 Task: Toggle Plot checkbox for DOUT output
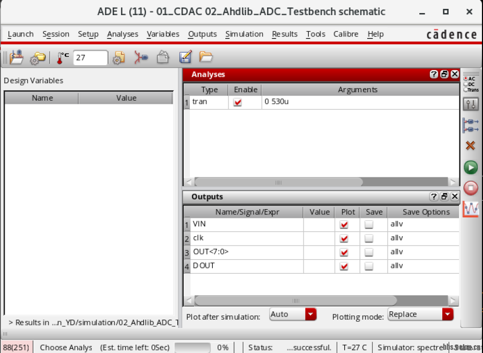(x=344, y=266)
